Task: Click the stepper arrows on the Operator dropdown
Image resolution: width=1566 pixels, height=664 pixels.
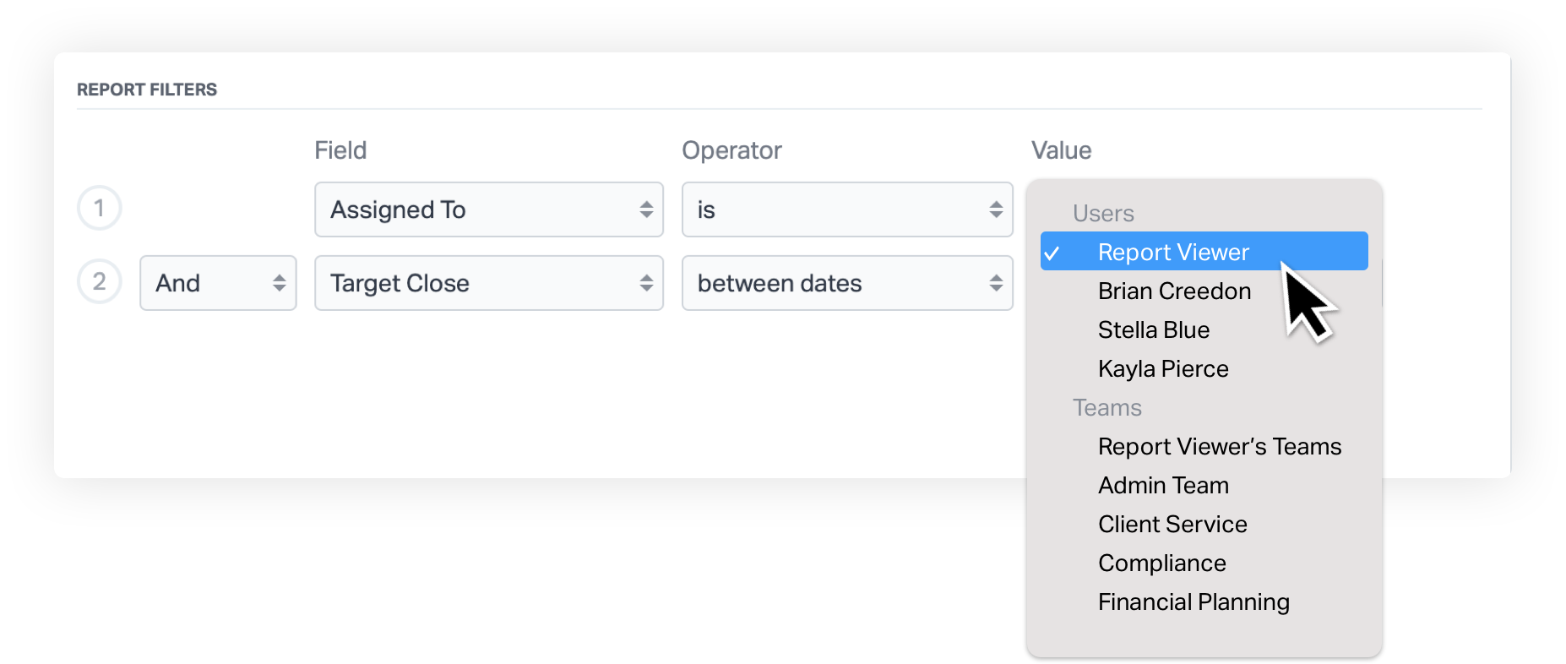Action: point(995,210)
